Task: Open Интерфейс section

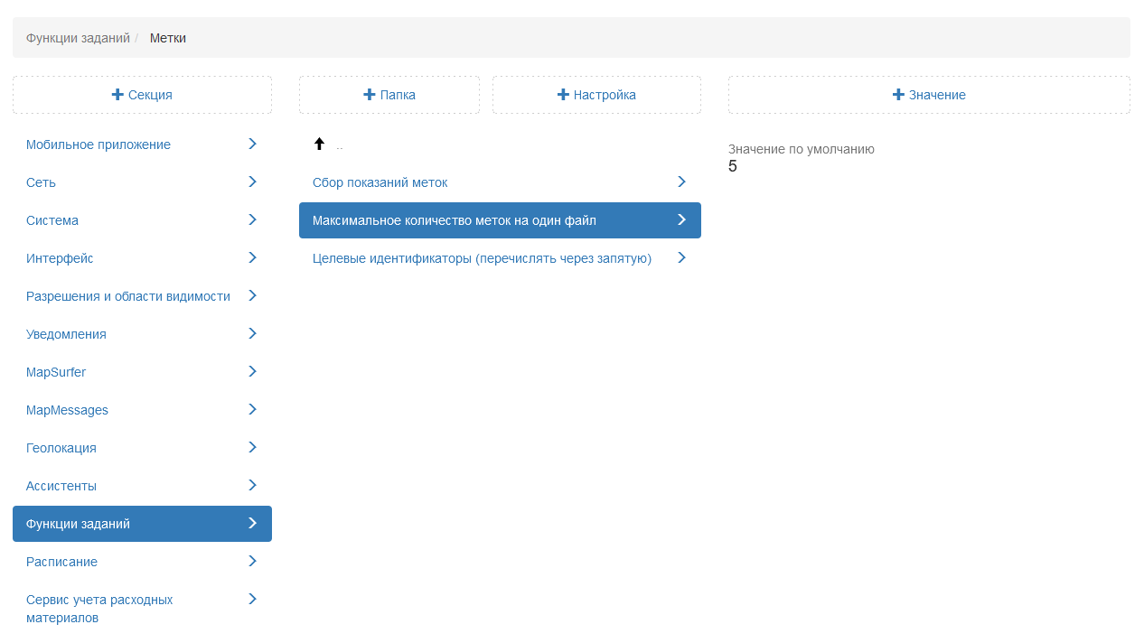Action: [x=142, y=258]
